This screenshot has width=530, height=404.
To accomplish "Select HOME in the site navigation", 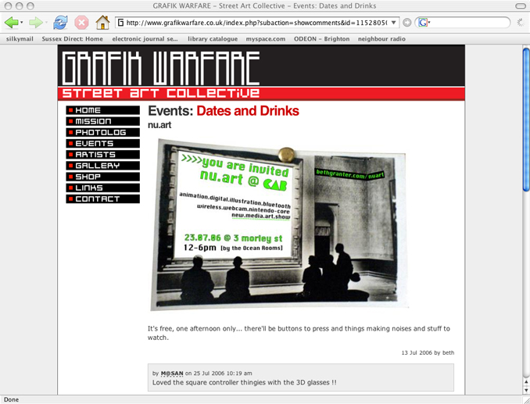I will (x=102, y=110).
